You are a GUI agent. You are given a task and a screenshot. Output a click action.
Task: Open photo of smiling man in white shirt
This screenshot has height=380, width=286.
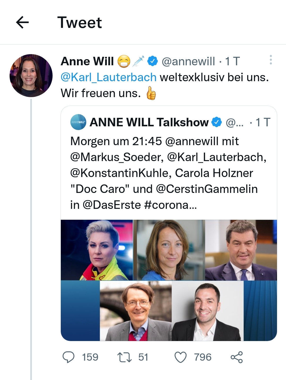pyautogui.click(x=207, y=311)
